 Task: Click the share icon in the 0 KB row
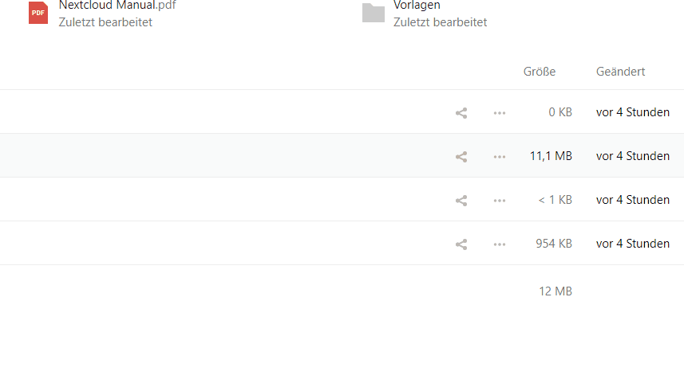click(461, 113)
